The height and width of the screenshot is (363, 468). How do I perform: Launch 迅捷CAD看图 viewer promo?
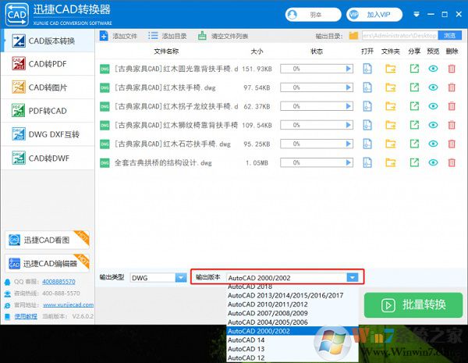tap(47, 240)
